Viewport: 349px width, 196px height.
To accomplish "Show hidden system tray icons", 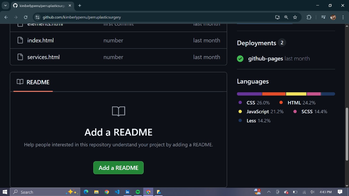I will tap(269, 192).
